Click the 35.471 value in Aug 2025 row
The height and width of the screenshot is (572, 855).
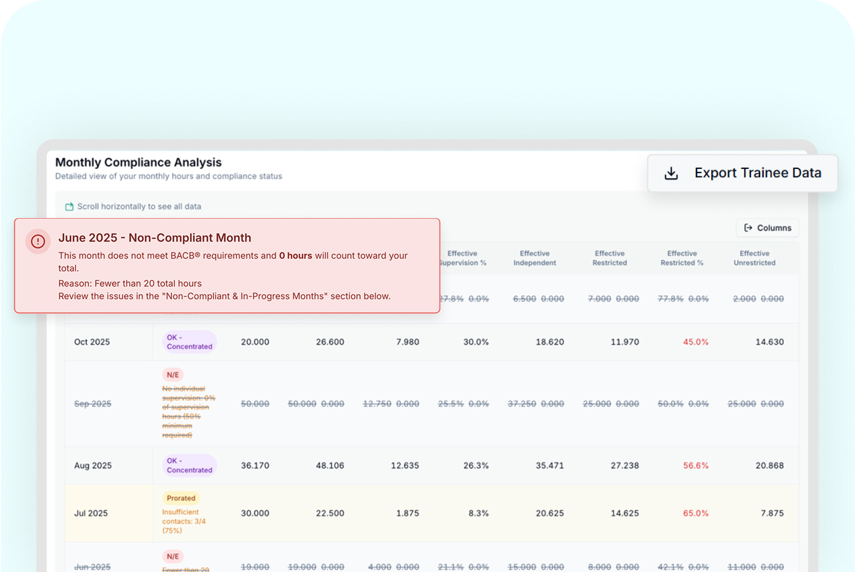coord(550,466)
